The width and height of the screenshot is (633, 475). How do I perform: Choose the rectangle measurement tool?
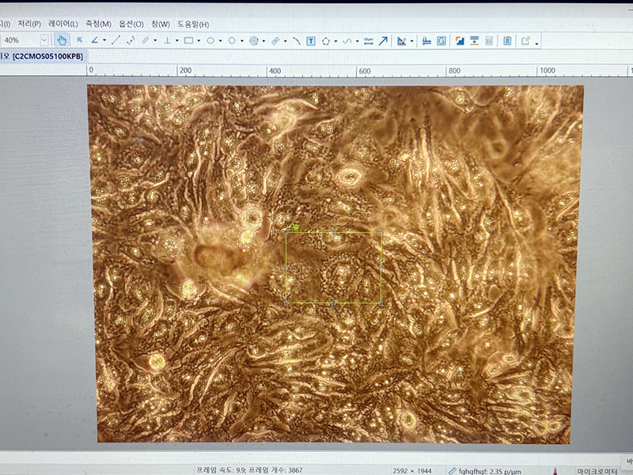pyautogui.click(x=189, y=40)
